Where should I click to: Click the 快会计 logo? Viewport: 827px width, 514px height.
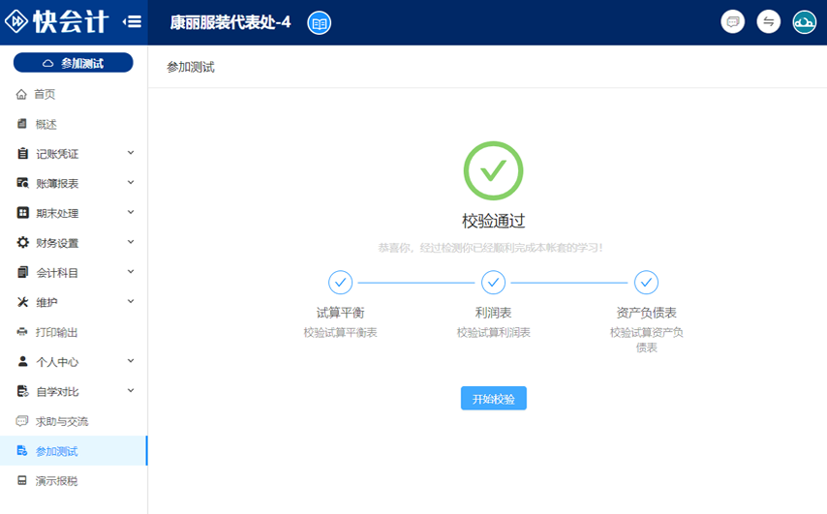pos(60,21)
